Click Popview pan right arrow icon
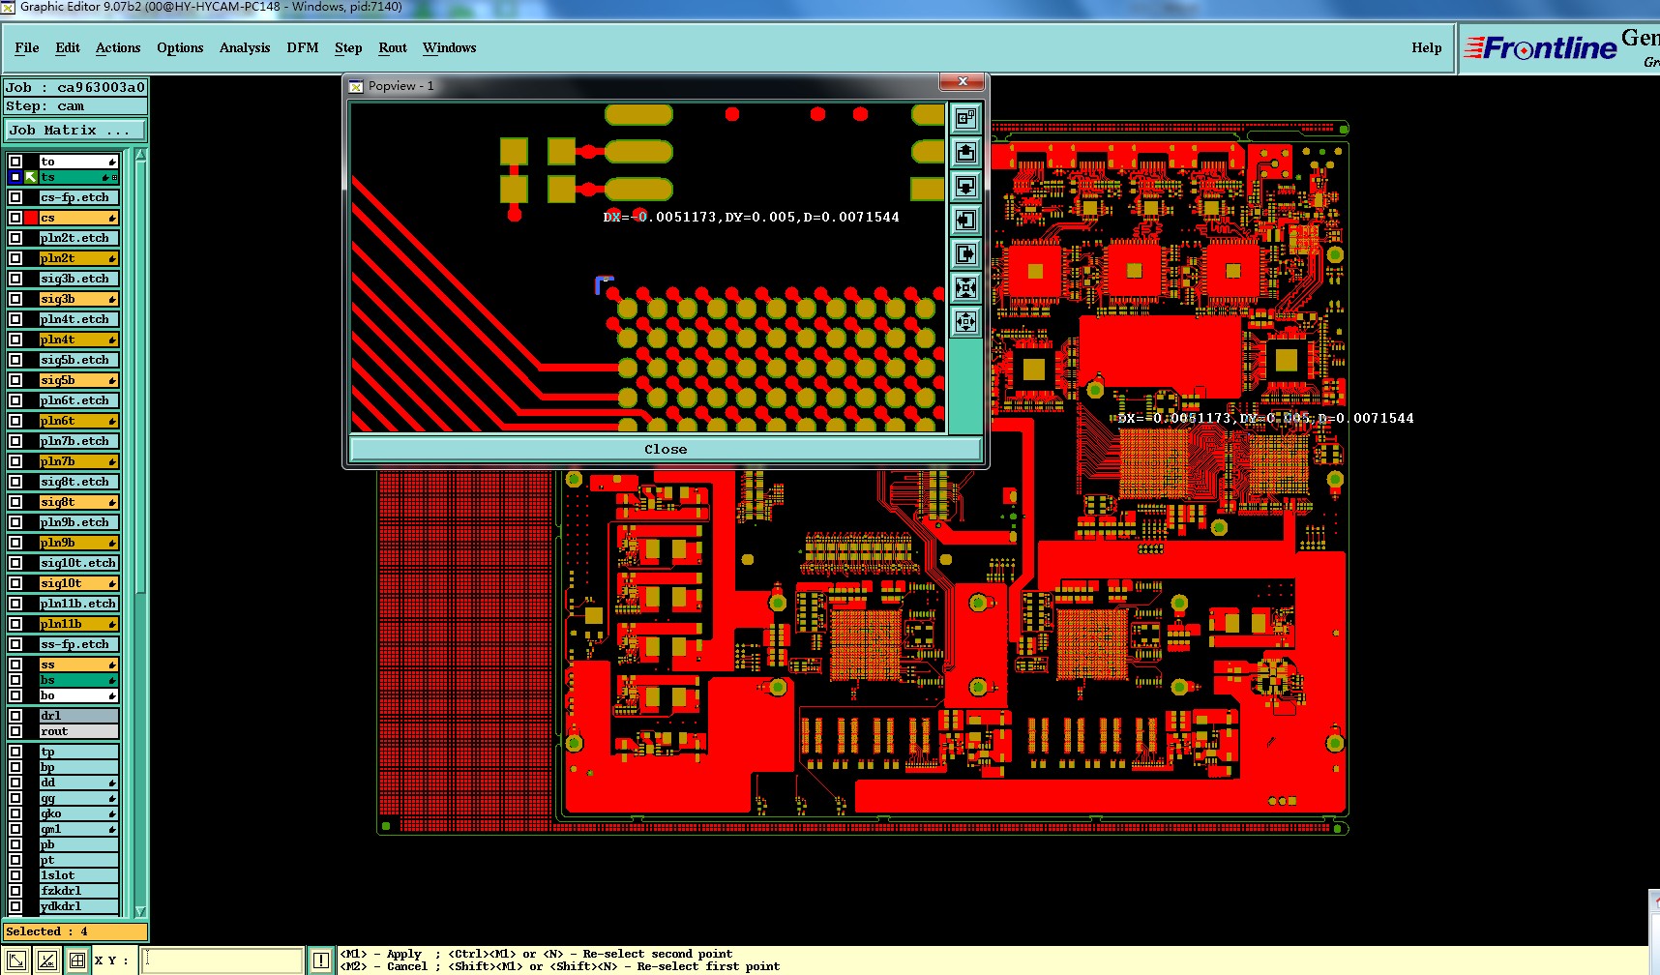Screen dimensions: 1660x975 (x=965, y=254)
